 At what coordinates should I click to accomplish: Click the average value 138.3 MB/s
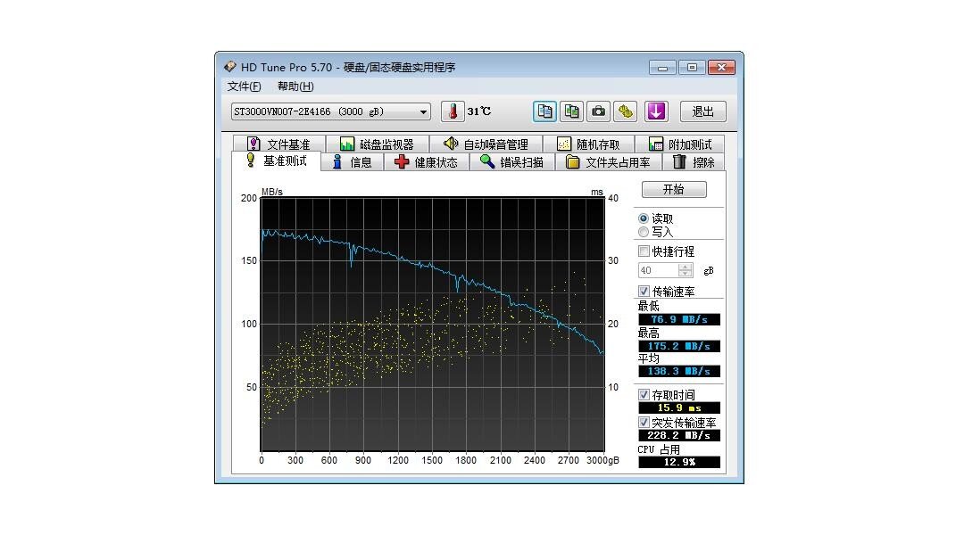pos(678,371)
